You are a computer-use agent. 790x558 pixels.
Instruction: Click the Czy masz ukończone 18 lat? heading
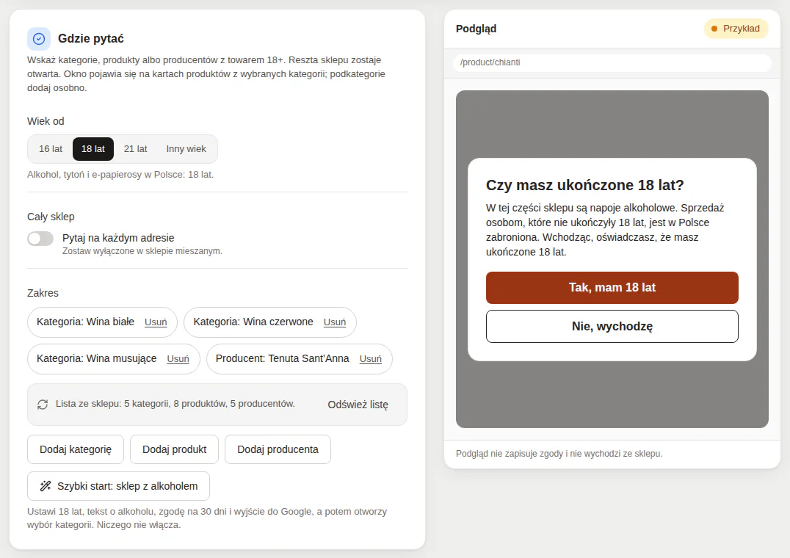point(585,185)
